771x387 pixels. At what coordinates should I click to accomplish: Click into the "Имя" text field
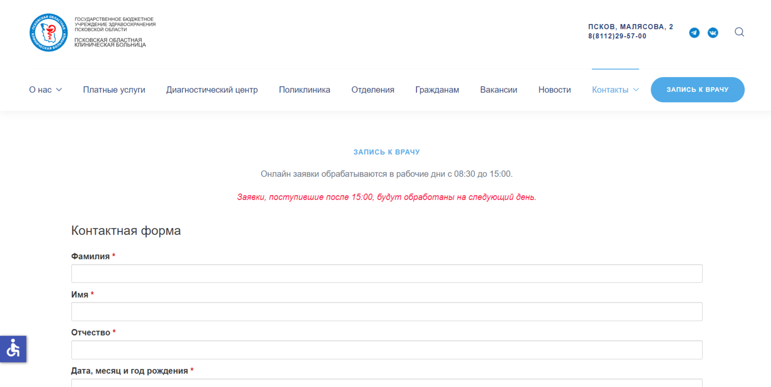pos(386,312)
